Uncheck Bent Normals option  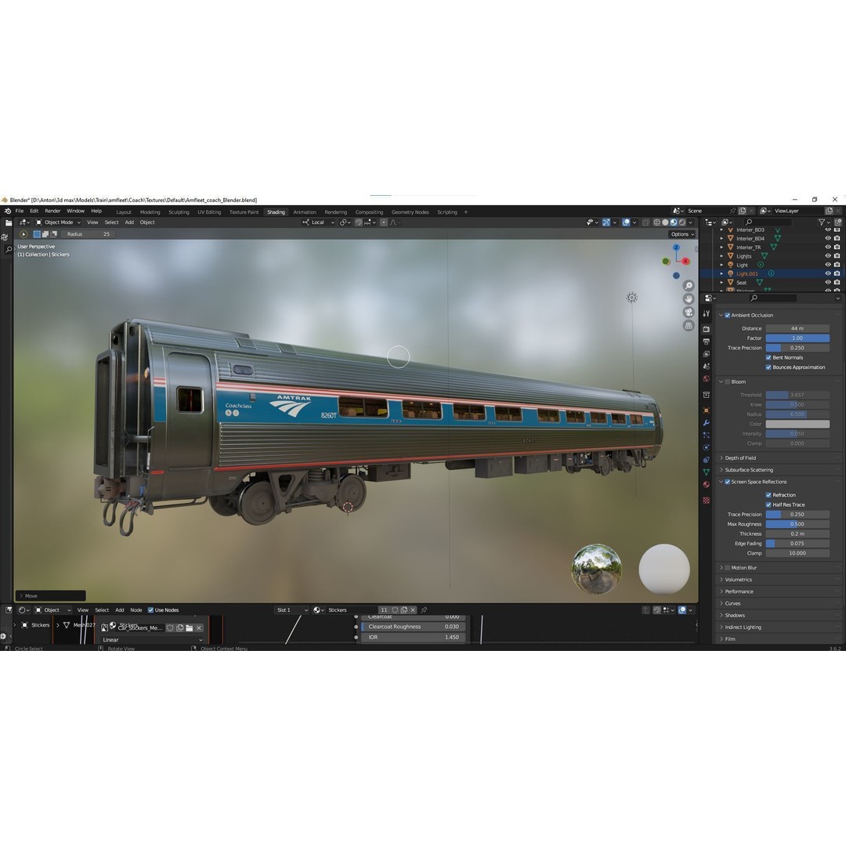(768, 358)
